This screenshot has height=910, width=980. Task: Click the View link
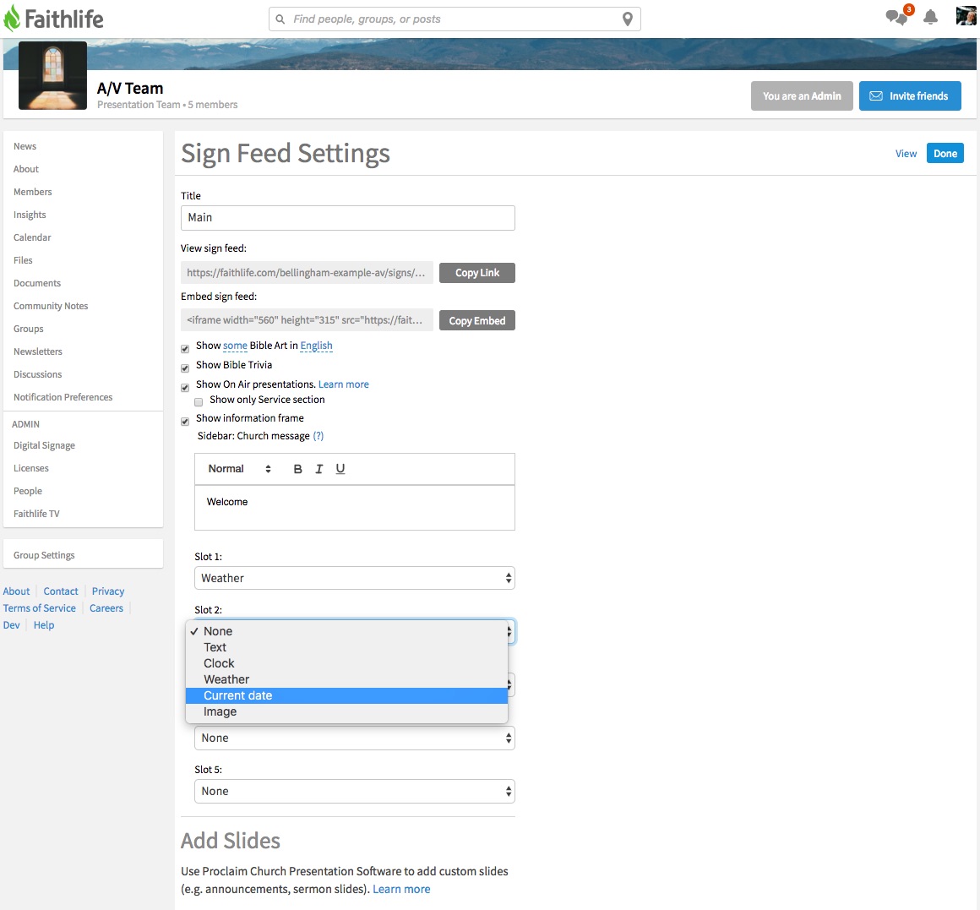point(906,154)
